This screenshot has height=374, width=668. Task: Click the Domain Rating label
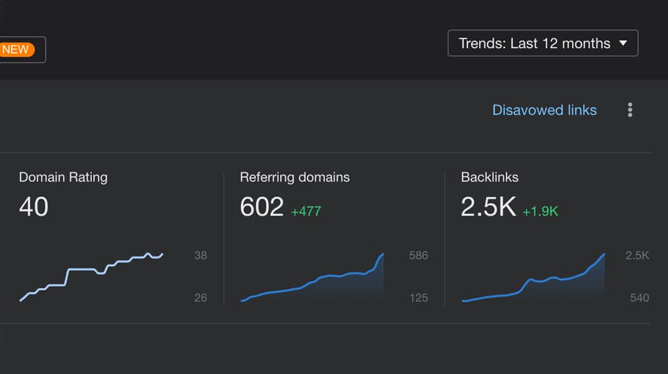(63, 177)
